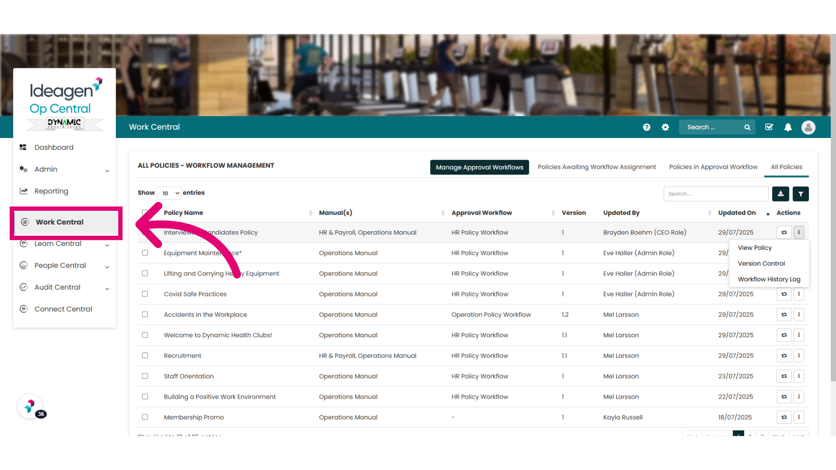This screenshot has height=470, width=836.
Task: Open the tasks checkbox icon in header
Action: coord(769,127)
